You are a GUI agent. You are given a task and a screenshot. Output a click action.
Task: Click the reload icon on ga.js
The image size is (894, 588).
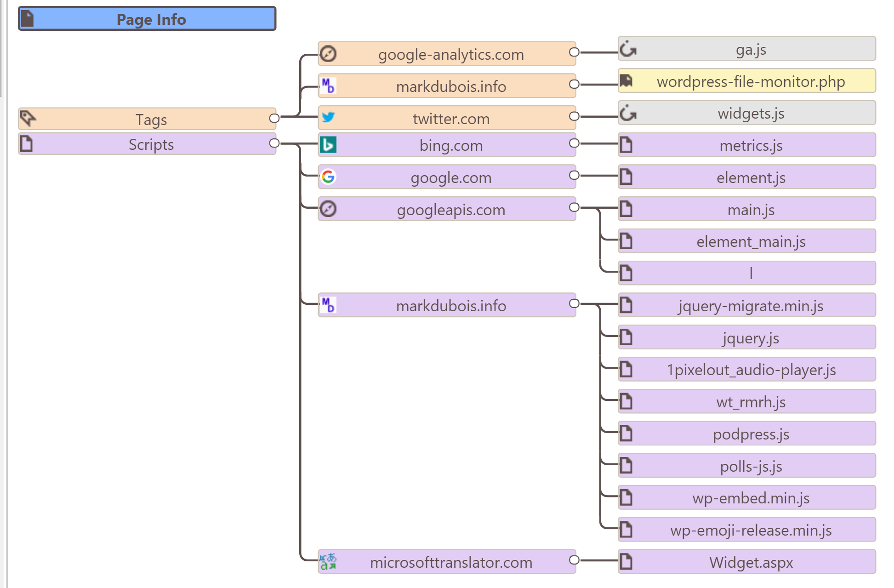coord(628,49)
